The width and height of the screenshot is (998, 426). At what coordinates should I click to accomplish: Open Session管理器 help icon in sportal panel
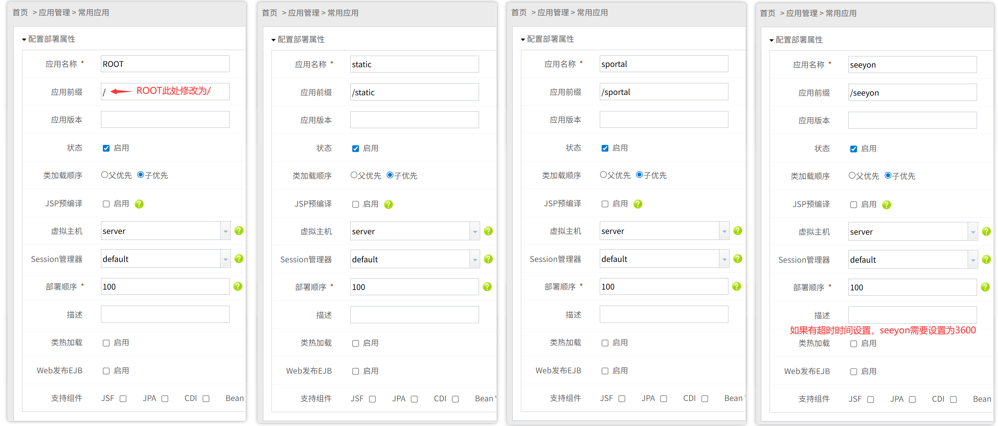click(738, 259)
